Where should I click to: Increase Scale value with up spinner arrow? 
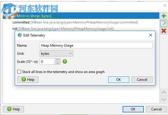(58, 60)
